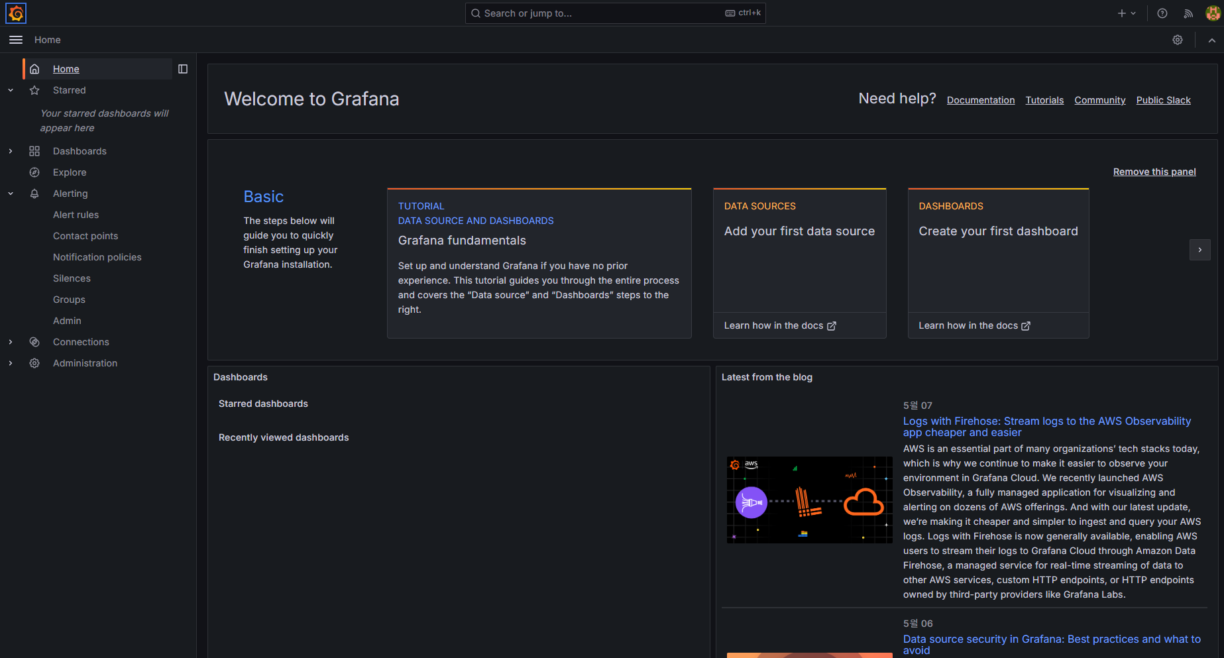Click the Dashboards panel title

tap(241, 377)
